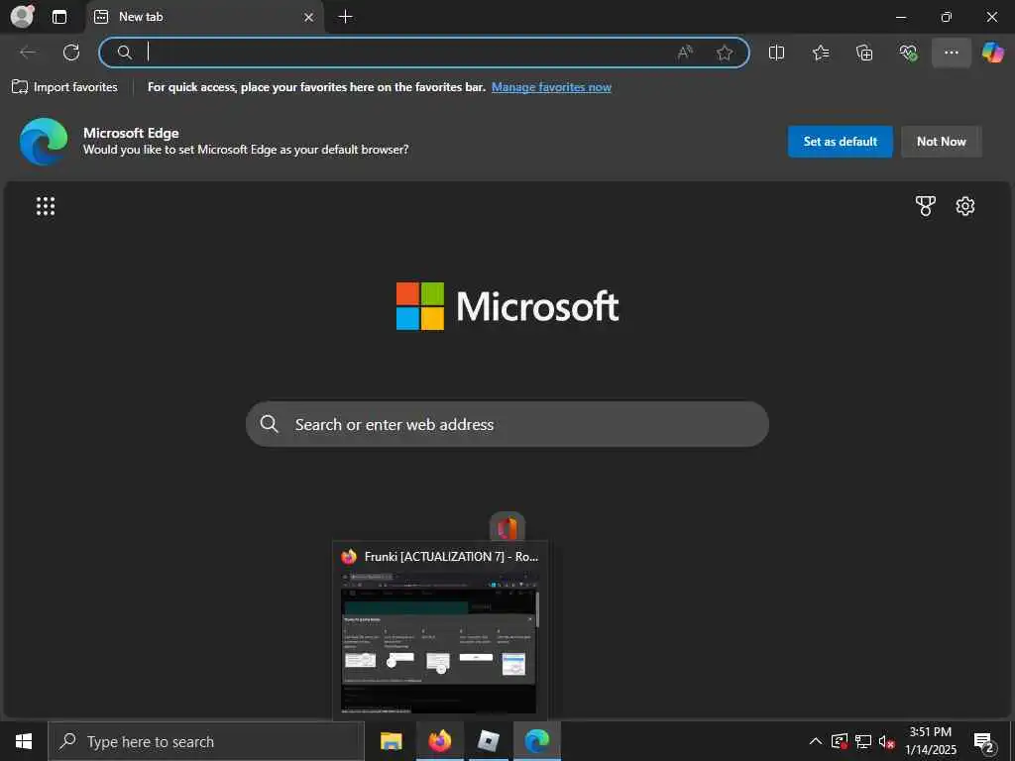
Task: Add this page to favorites star
Action: tap(725, 53)
